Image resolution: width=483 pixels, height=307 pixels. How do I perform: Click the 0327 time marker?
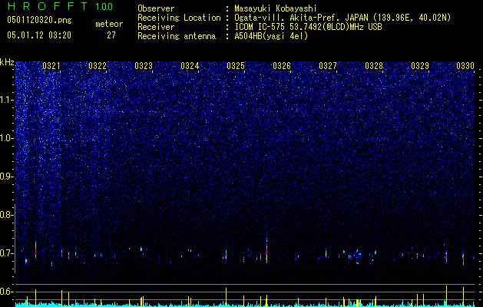point(328,66)
